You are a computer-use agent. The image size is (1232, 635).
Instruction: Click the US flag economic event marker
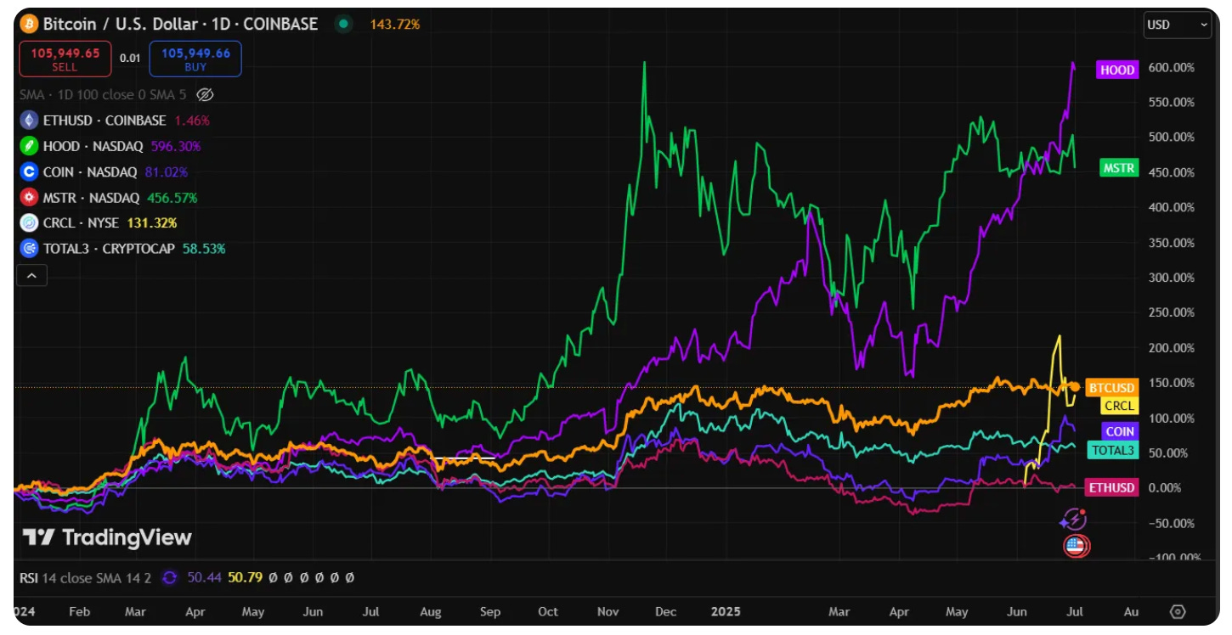(x=1077, y=546)
